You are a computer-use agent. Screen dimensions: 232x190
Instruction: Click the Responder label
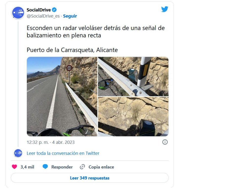click(x=62, y=167)
